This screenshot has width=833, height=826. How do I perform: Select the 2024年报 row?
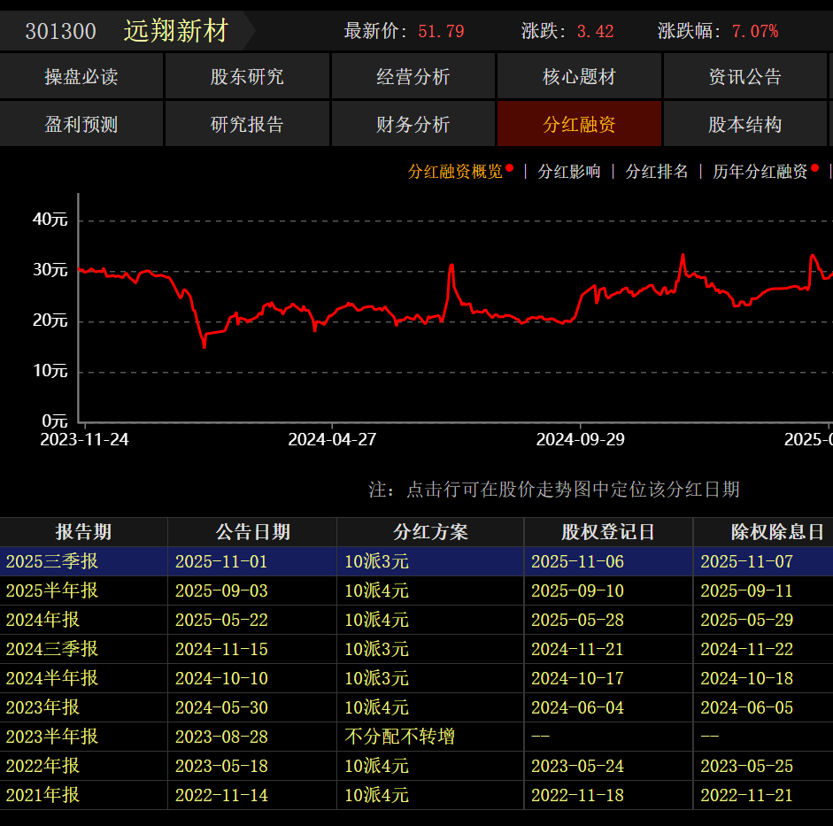point(416,620)
